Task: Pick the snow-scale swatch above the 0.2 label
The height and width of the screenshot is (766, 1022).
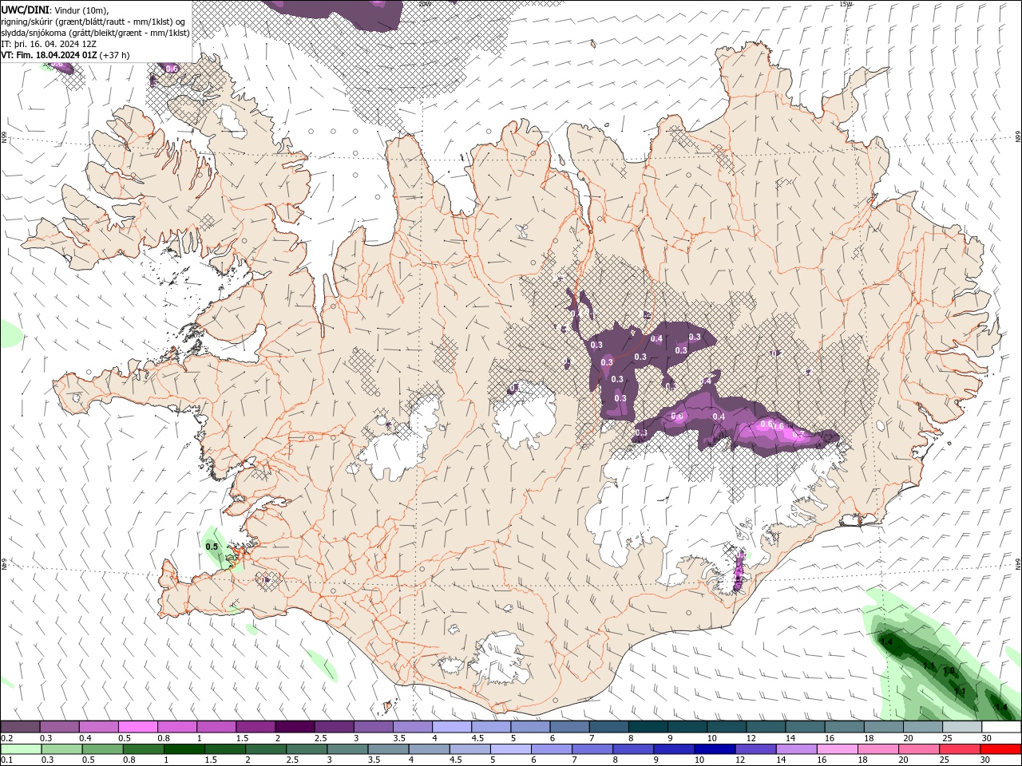Action: coord(20,727)
